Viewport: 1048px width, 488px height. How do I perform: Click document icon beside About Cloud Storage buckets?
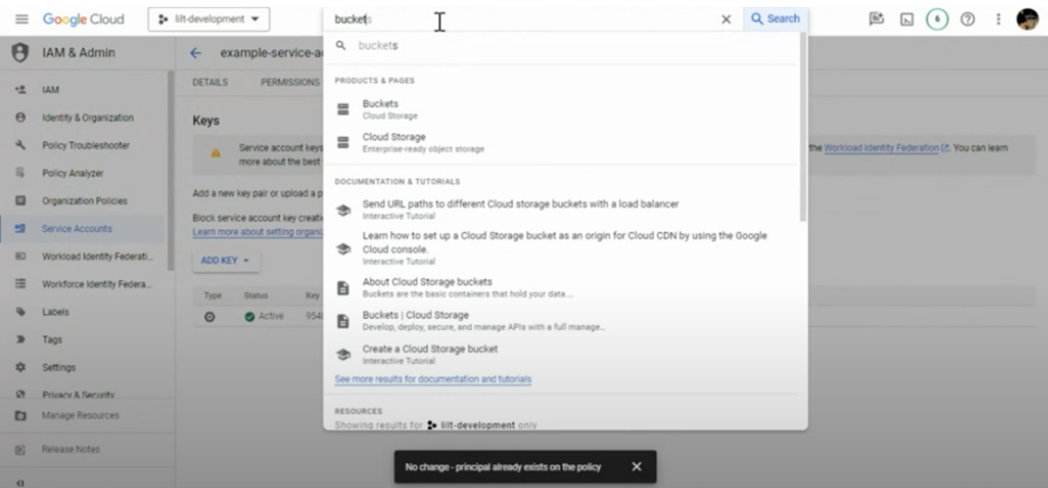(x=343, y=288)
